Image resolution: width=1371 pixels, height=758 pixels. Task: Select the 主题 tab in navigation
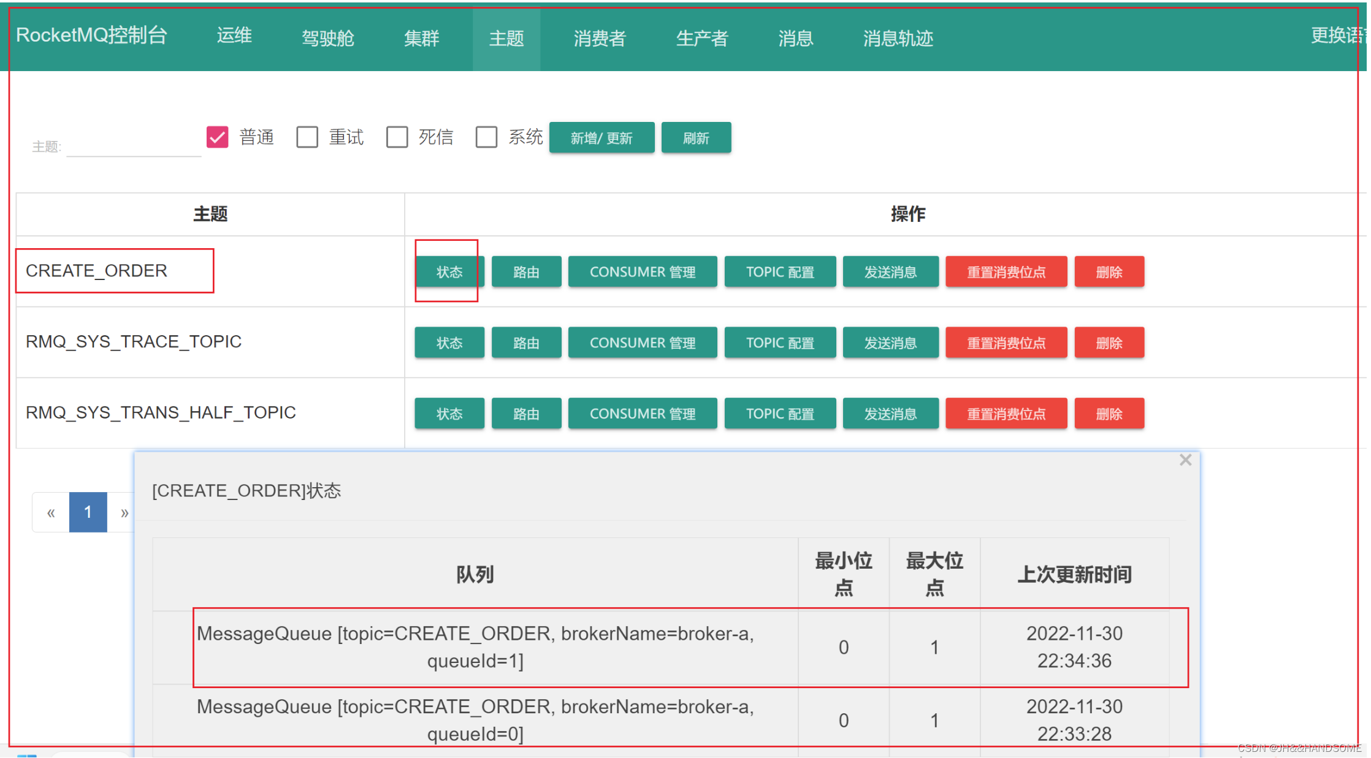[x=505, y=25]
